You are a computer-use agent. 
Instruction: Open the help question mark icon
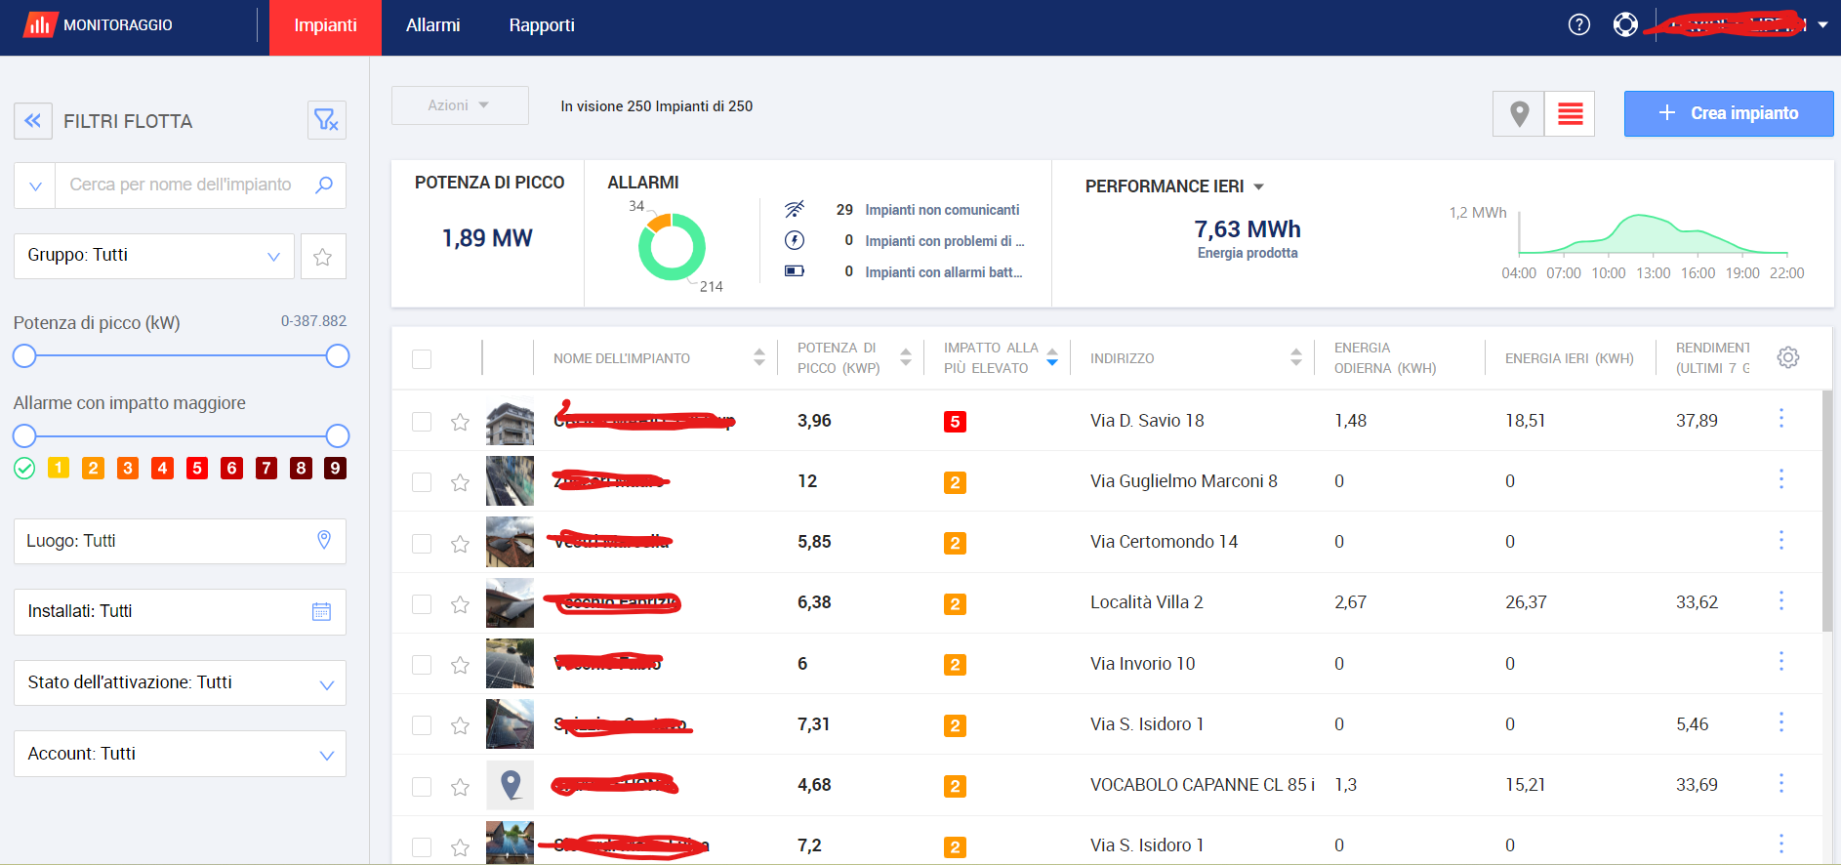[1578, 25]
